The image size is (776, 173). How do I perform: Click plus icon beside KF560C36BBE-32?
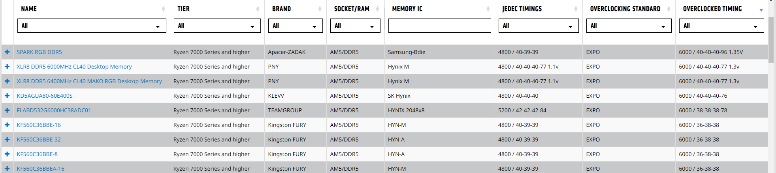(7, 140)
